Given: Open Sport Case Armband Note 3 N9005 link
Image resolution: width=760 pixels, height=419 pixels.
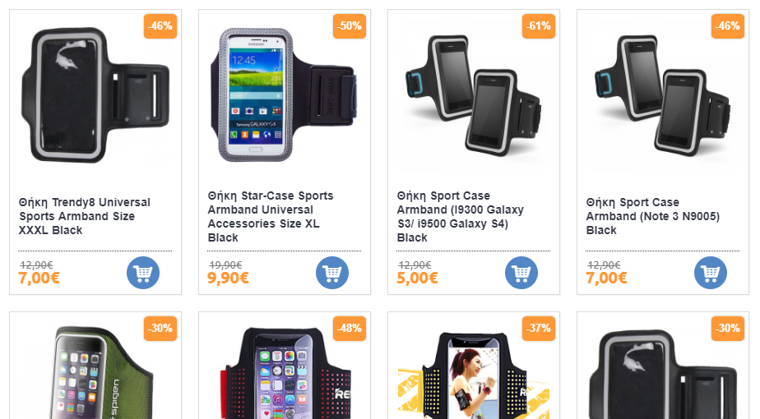Looking at the screenshot, I should [652, 216].
